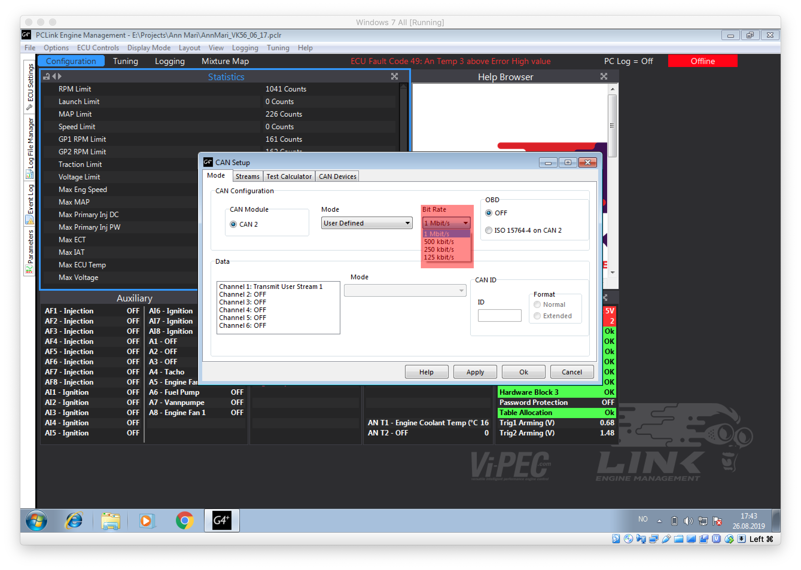Click the Apply button
Viewport: 801px width, 570px height.
(475, 372)
